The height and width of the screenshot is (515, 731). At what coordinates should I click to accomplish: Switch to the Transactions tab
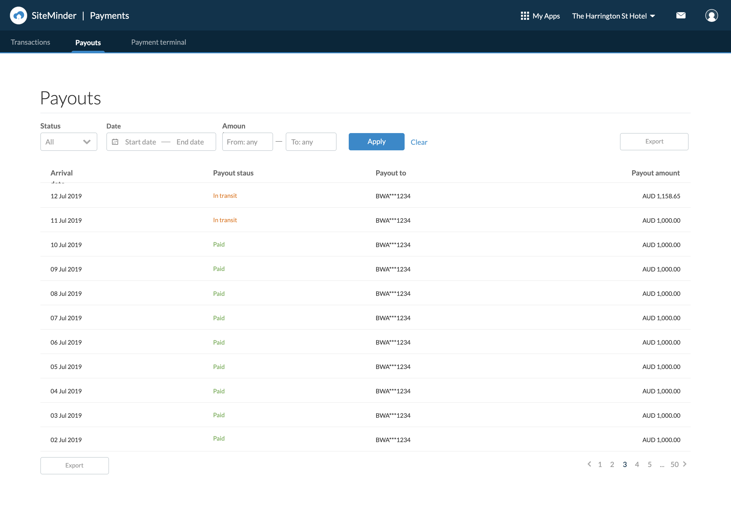click(x=30, y=42)
